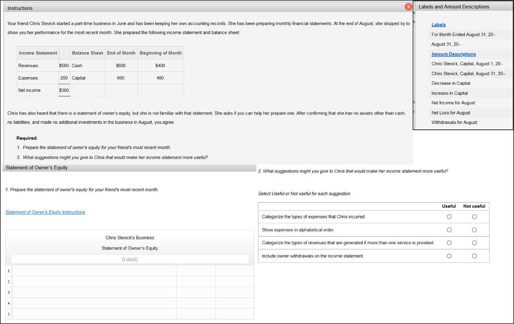Mark categorizing Chris's expenses as Useful
Viewport: 514px width, 324px height.
[449, 217]
